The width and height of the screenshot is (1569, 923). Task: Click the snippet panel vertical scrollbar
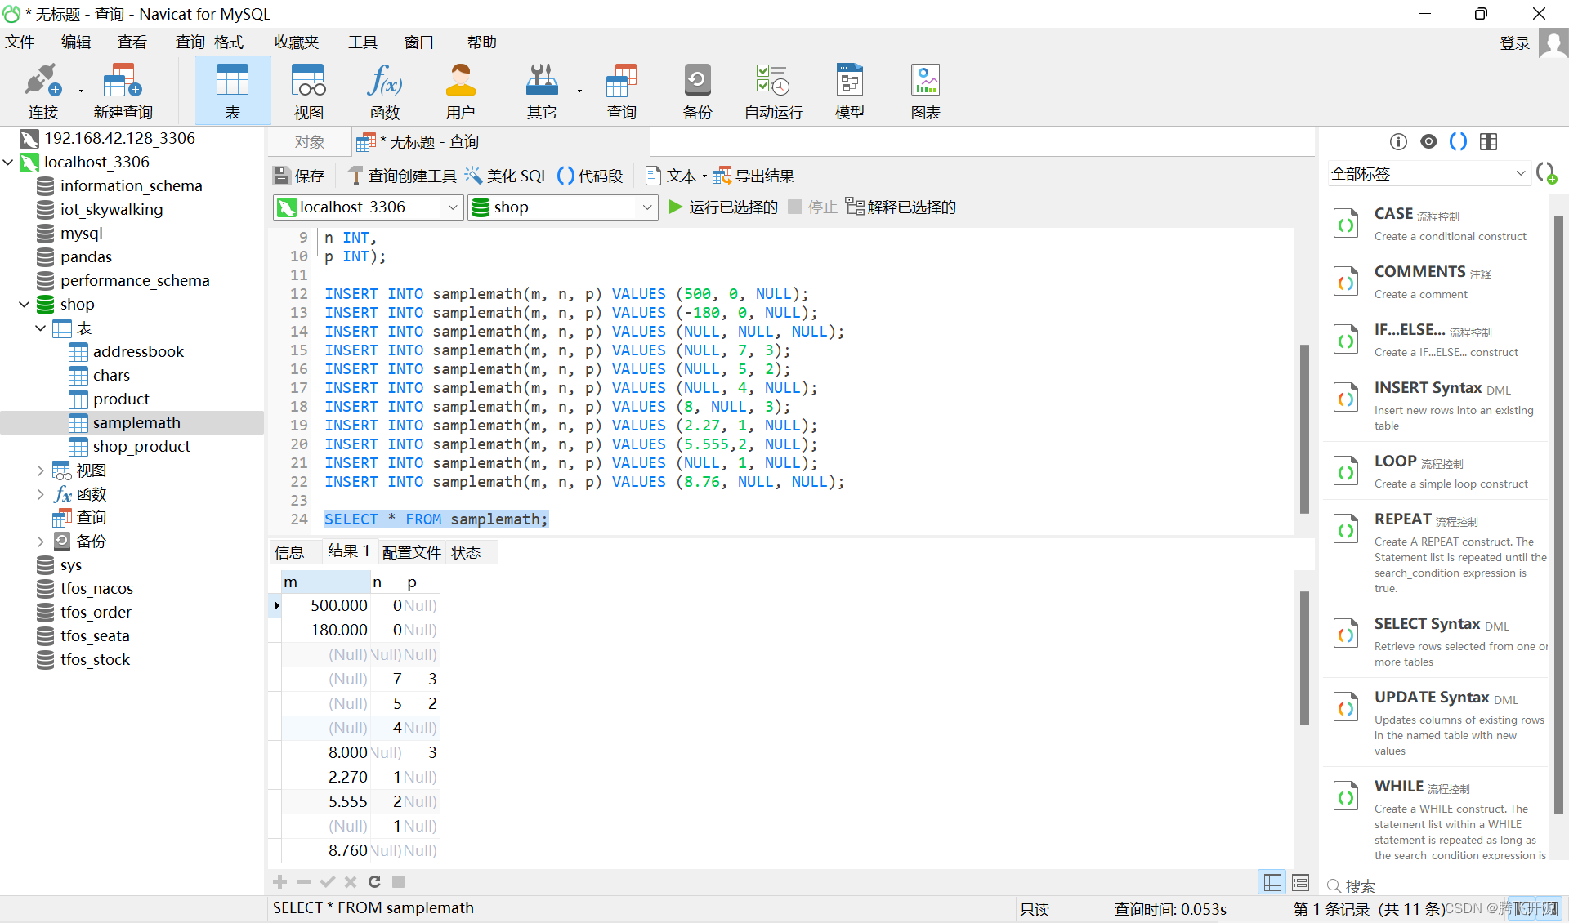tap(1558, 515)
